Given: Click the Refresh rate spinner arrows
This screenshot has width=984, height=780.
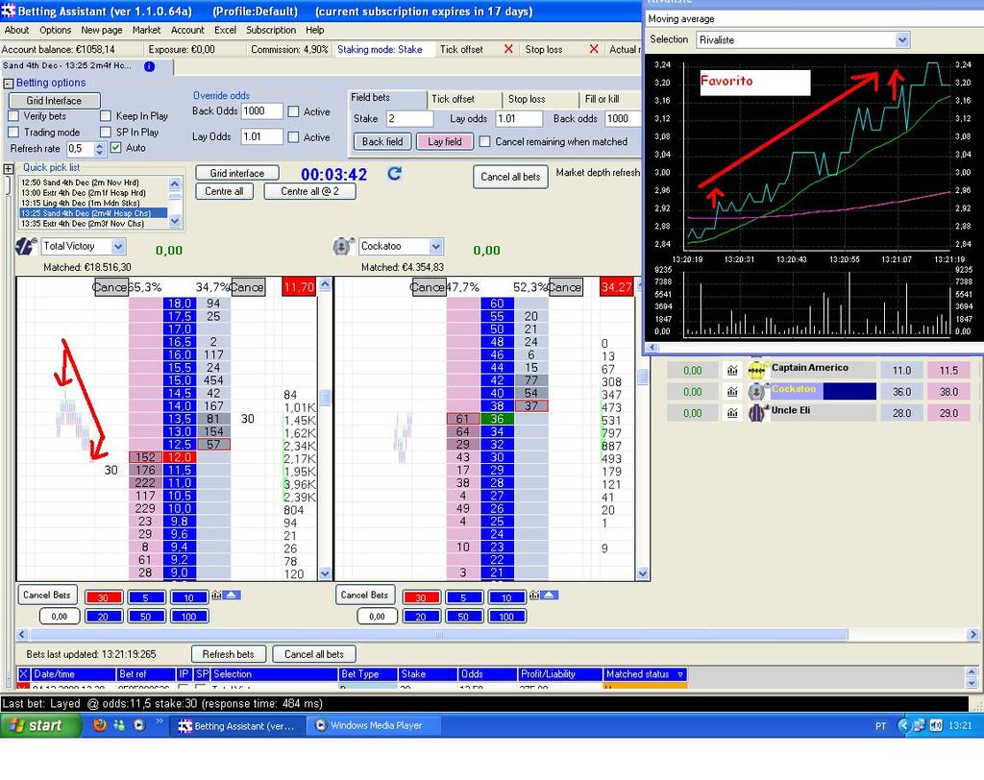Looking at the screenshot, I should [x=99, y=149].
